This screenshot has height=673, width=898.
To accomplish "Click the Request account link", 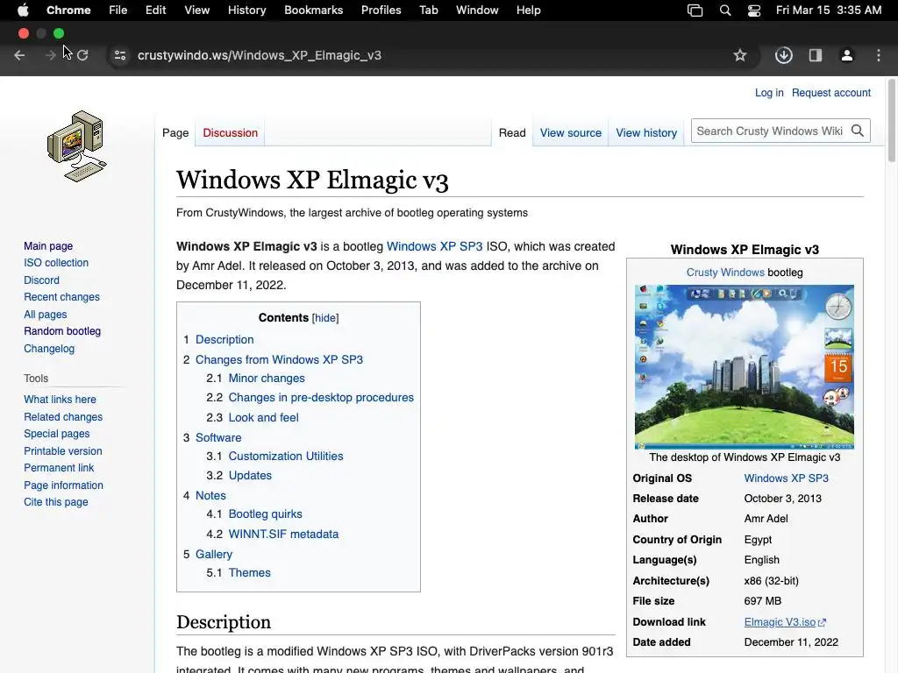I will click(831, 93).
